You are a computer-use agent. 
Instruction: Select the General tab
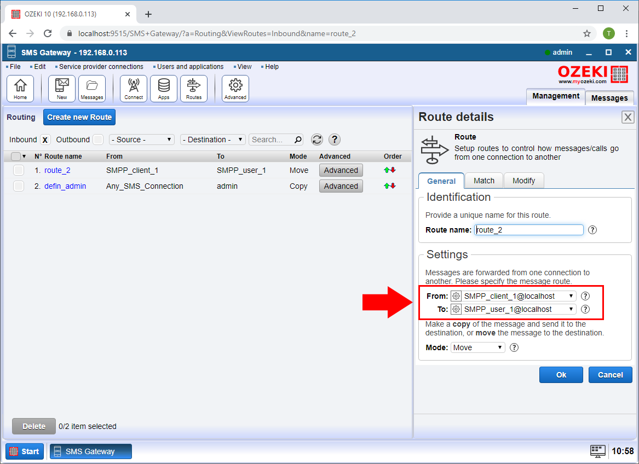coord(441,181)
